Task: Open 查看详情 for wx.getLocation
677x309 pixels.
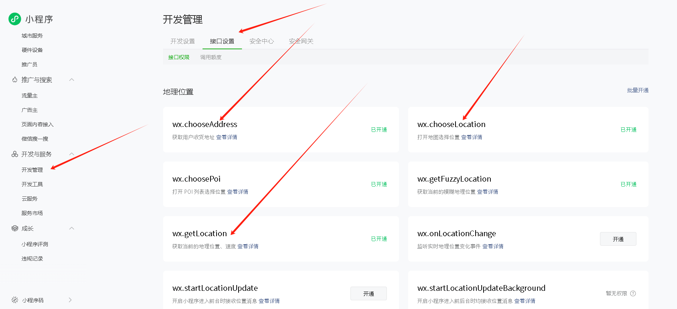Action: 248,246
